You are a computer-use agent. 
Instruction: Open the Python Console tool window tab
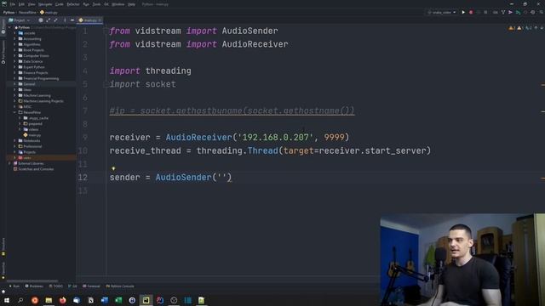[120, 286]
